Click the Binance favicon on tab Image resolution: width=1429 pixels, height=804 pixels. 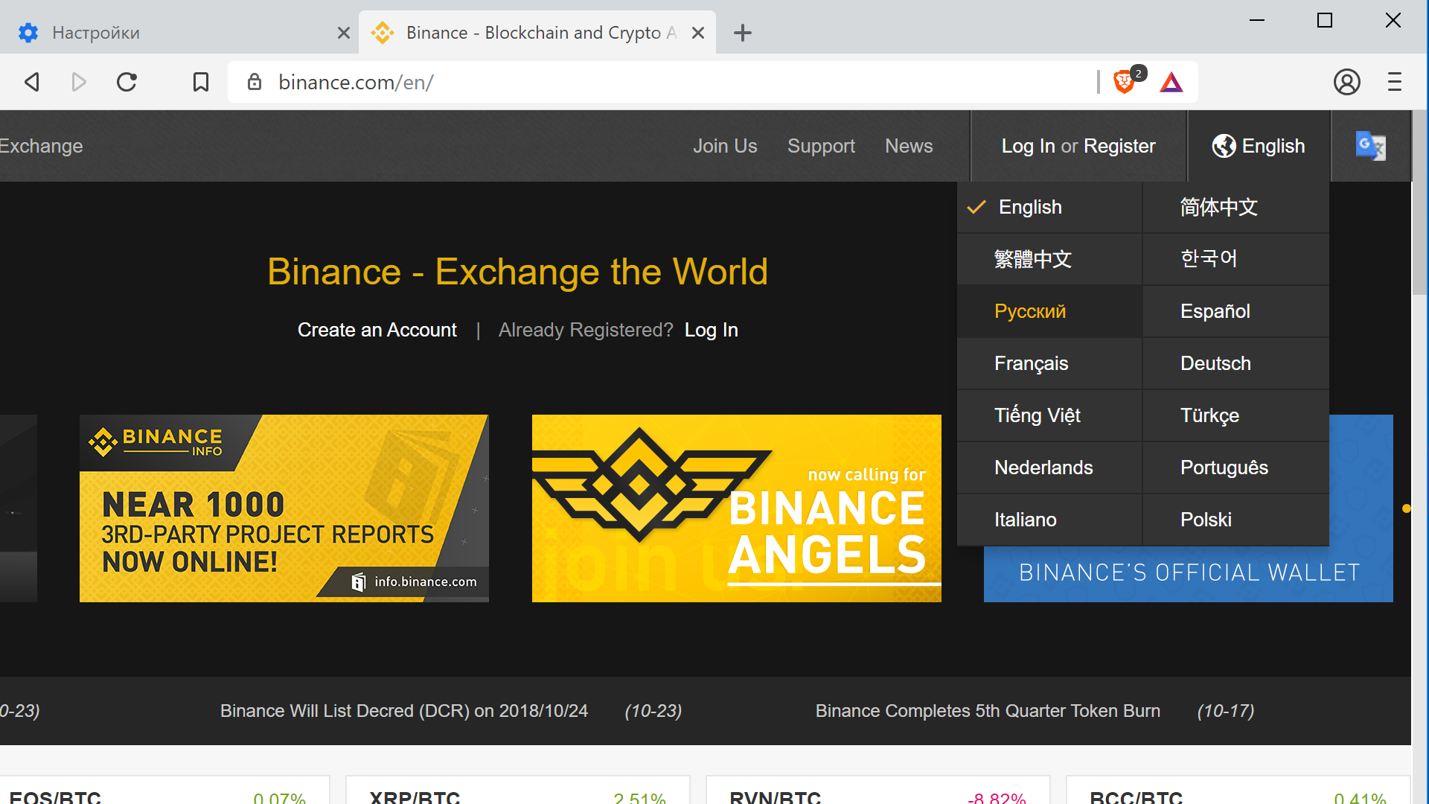(x=383, y=33)
